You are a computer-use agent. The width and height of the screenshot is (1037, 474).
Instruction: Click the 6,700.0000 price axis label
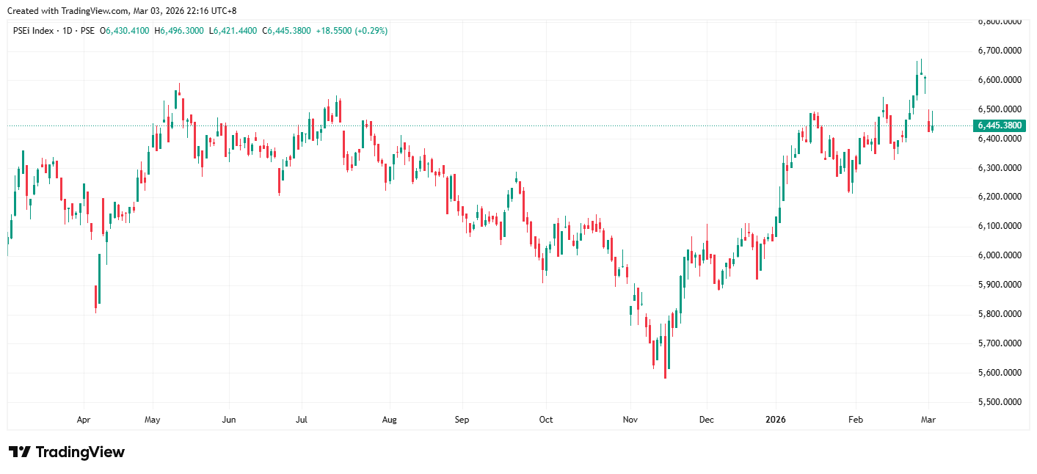(x=999, y=51)
